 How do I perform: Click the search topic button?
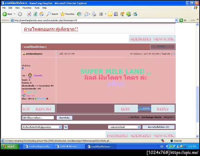(64, 118)
